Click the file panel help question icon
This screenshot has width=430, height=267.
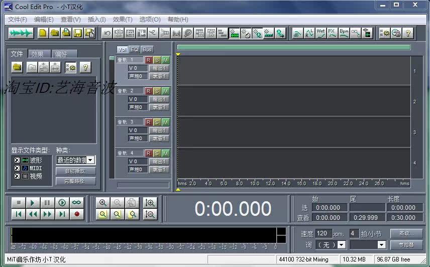pos(85,67)
